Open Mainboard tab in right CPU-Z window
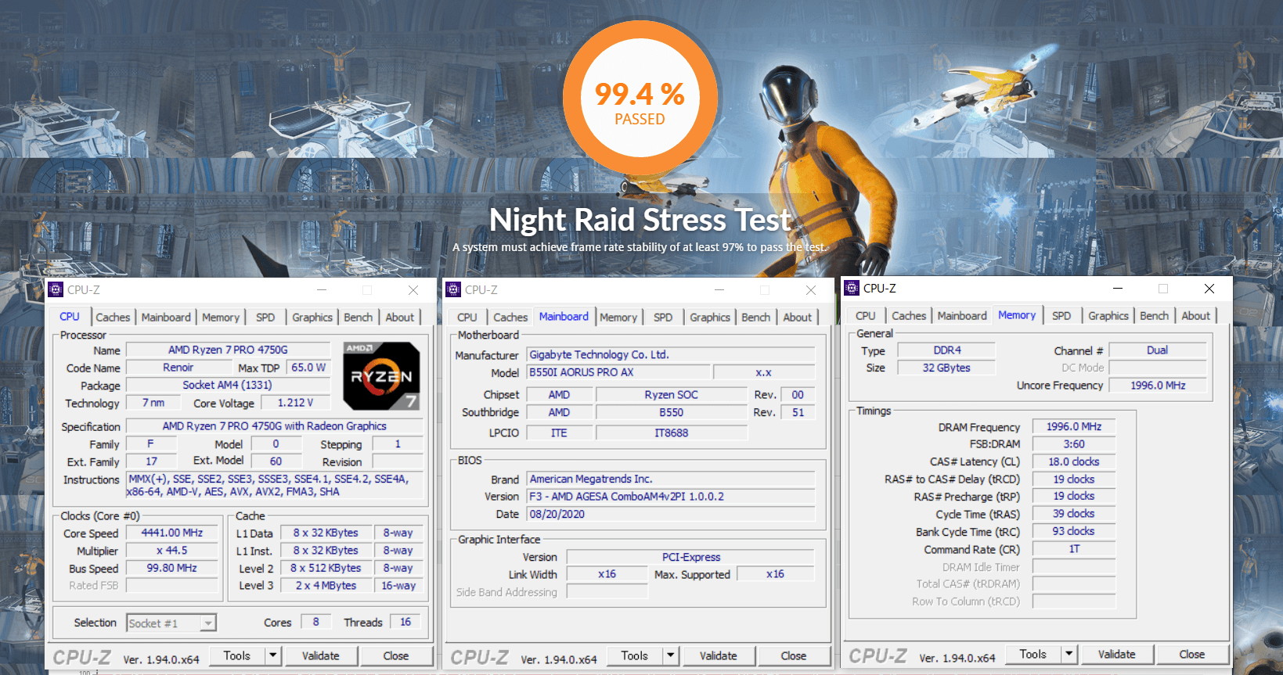Image resolution: width=1283 pixels, height=675 pixels. pos(962,315)
